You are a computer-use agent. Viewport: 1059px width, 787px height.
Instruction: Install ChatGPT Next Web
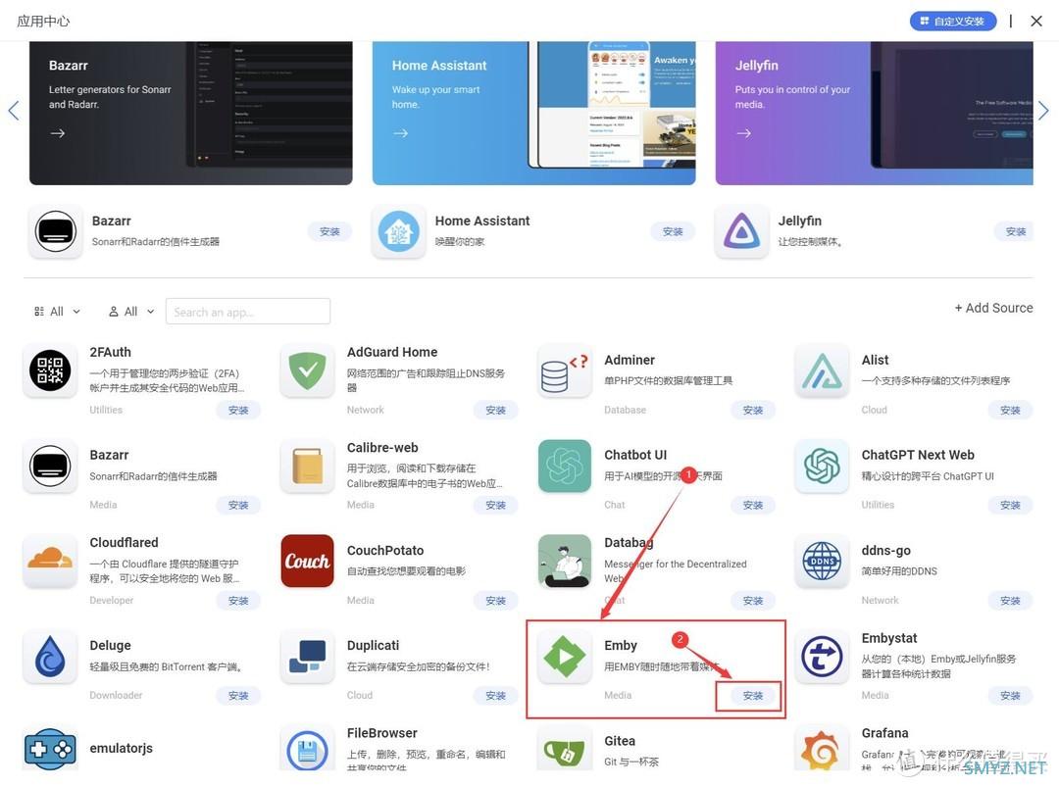tap(1010, 505)
